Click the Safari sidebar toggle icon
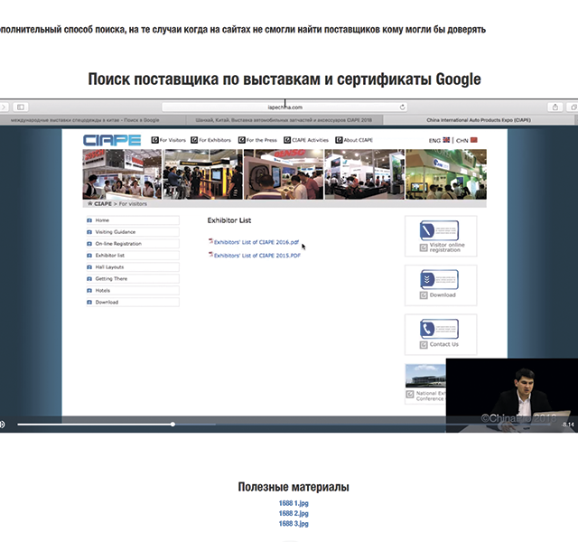This screenshot has height=542, width=578. pyautogui.click(x=21, y=107)
